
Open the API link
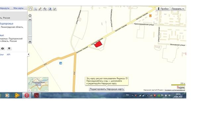coord(8,54)
